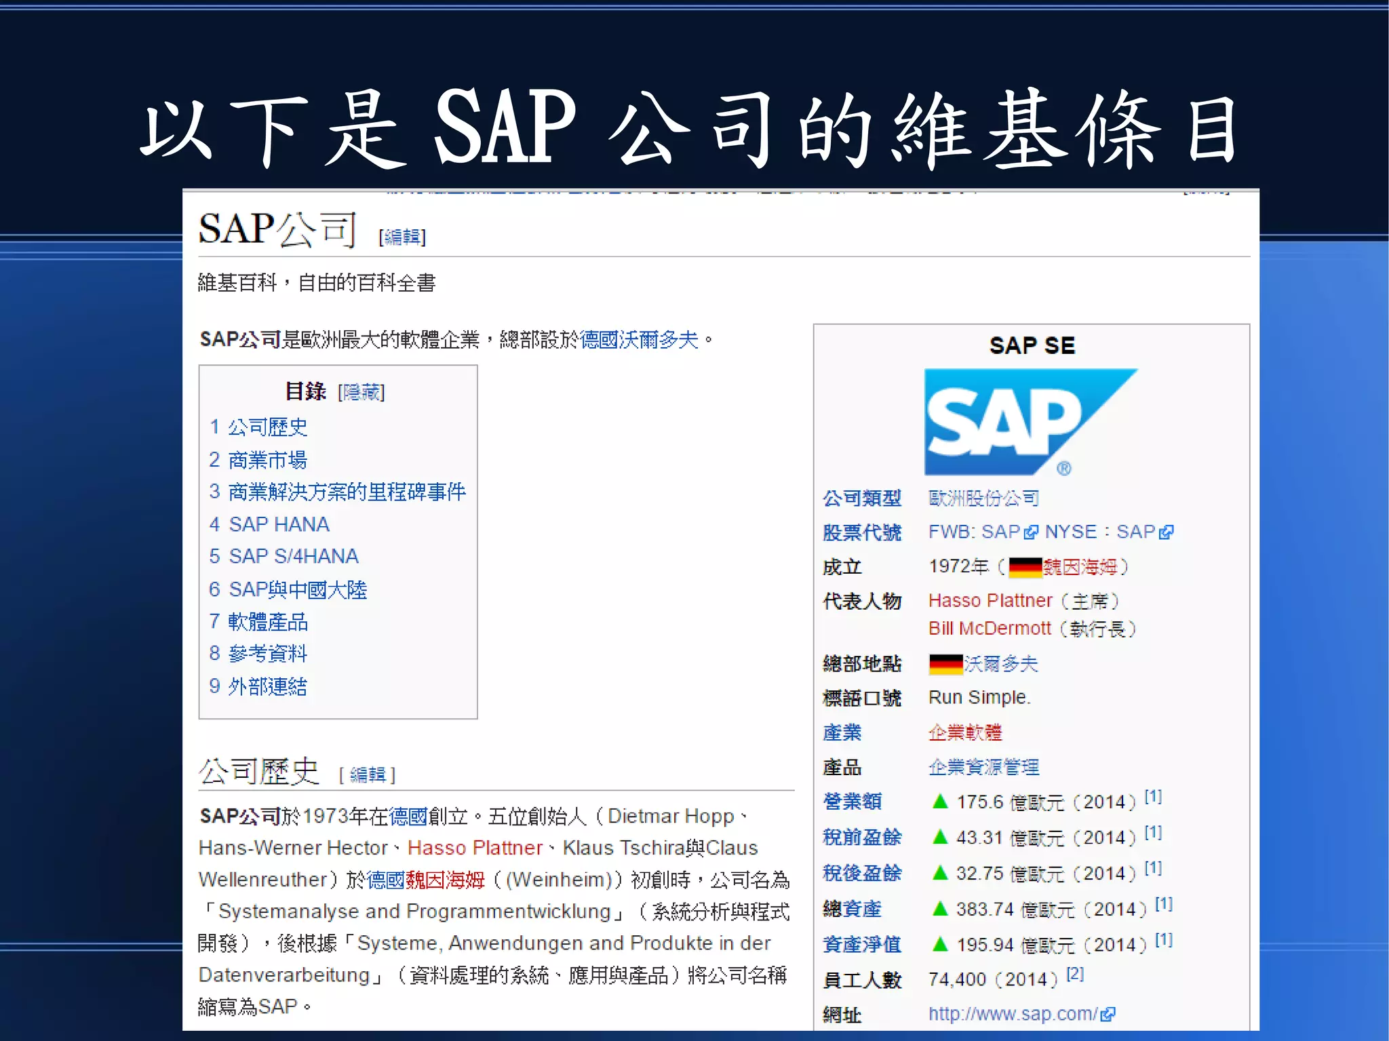Click FWB: SAP stock ticker link
Screen dimensions: 1389x1041
click(x=975, y=532)
